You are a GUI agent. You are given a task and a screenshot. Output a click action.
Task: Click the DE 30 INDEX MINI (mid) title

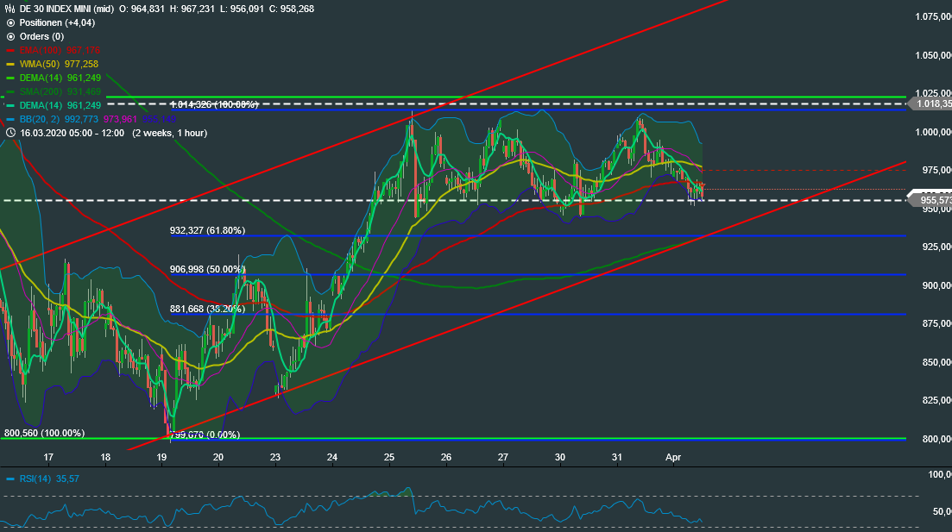[x=66, y=9]
